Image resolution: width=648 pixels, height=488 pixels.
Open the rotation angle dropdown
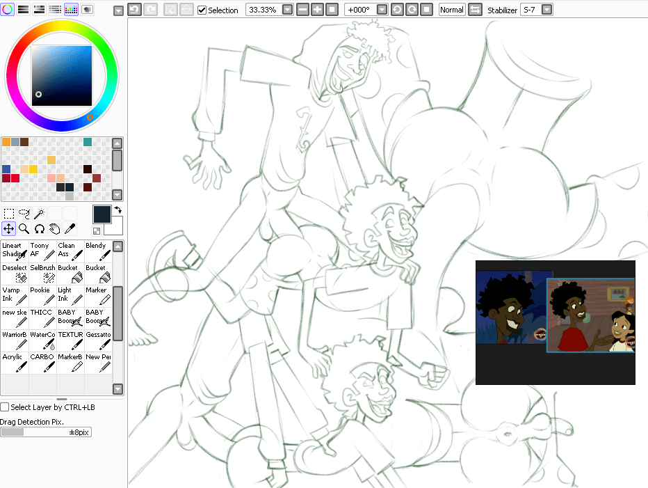click(382, 10)
